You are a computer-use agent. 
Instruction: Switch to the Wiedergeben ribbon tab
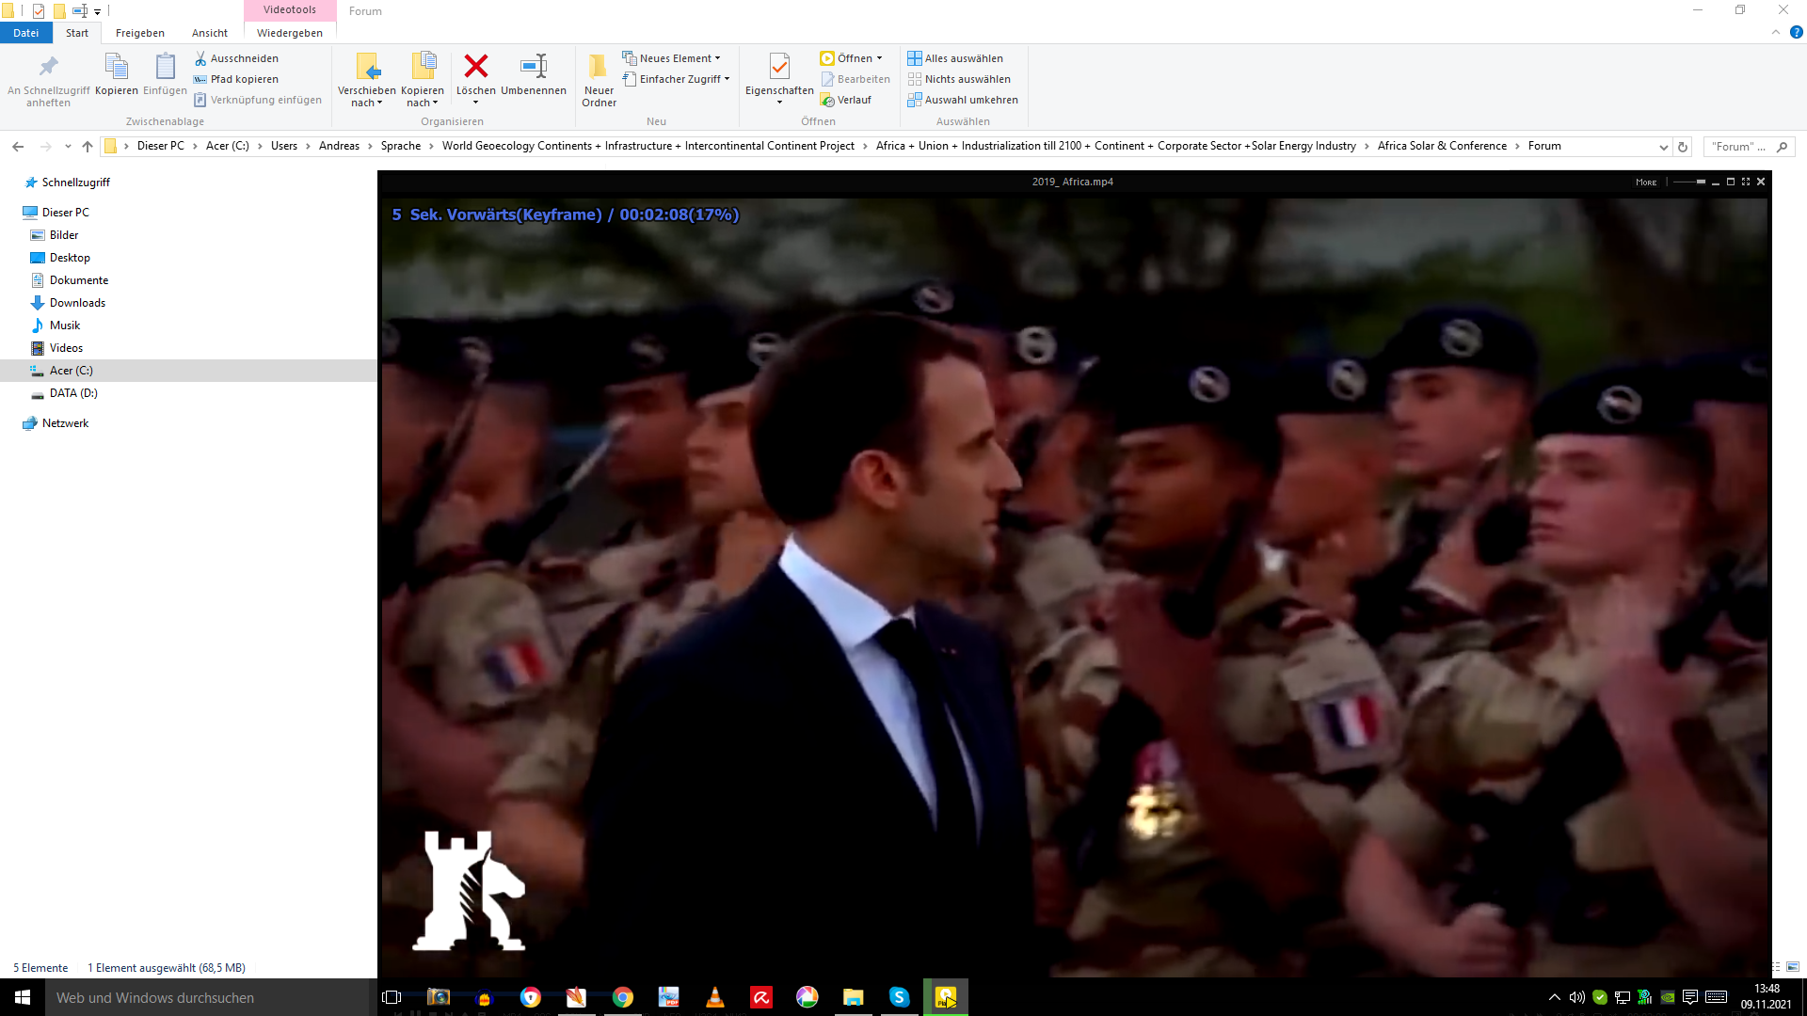tap(290, 33)
